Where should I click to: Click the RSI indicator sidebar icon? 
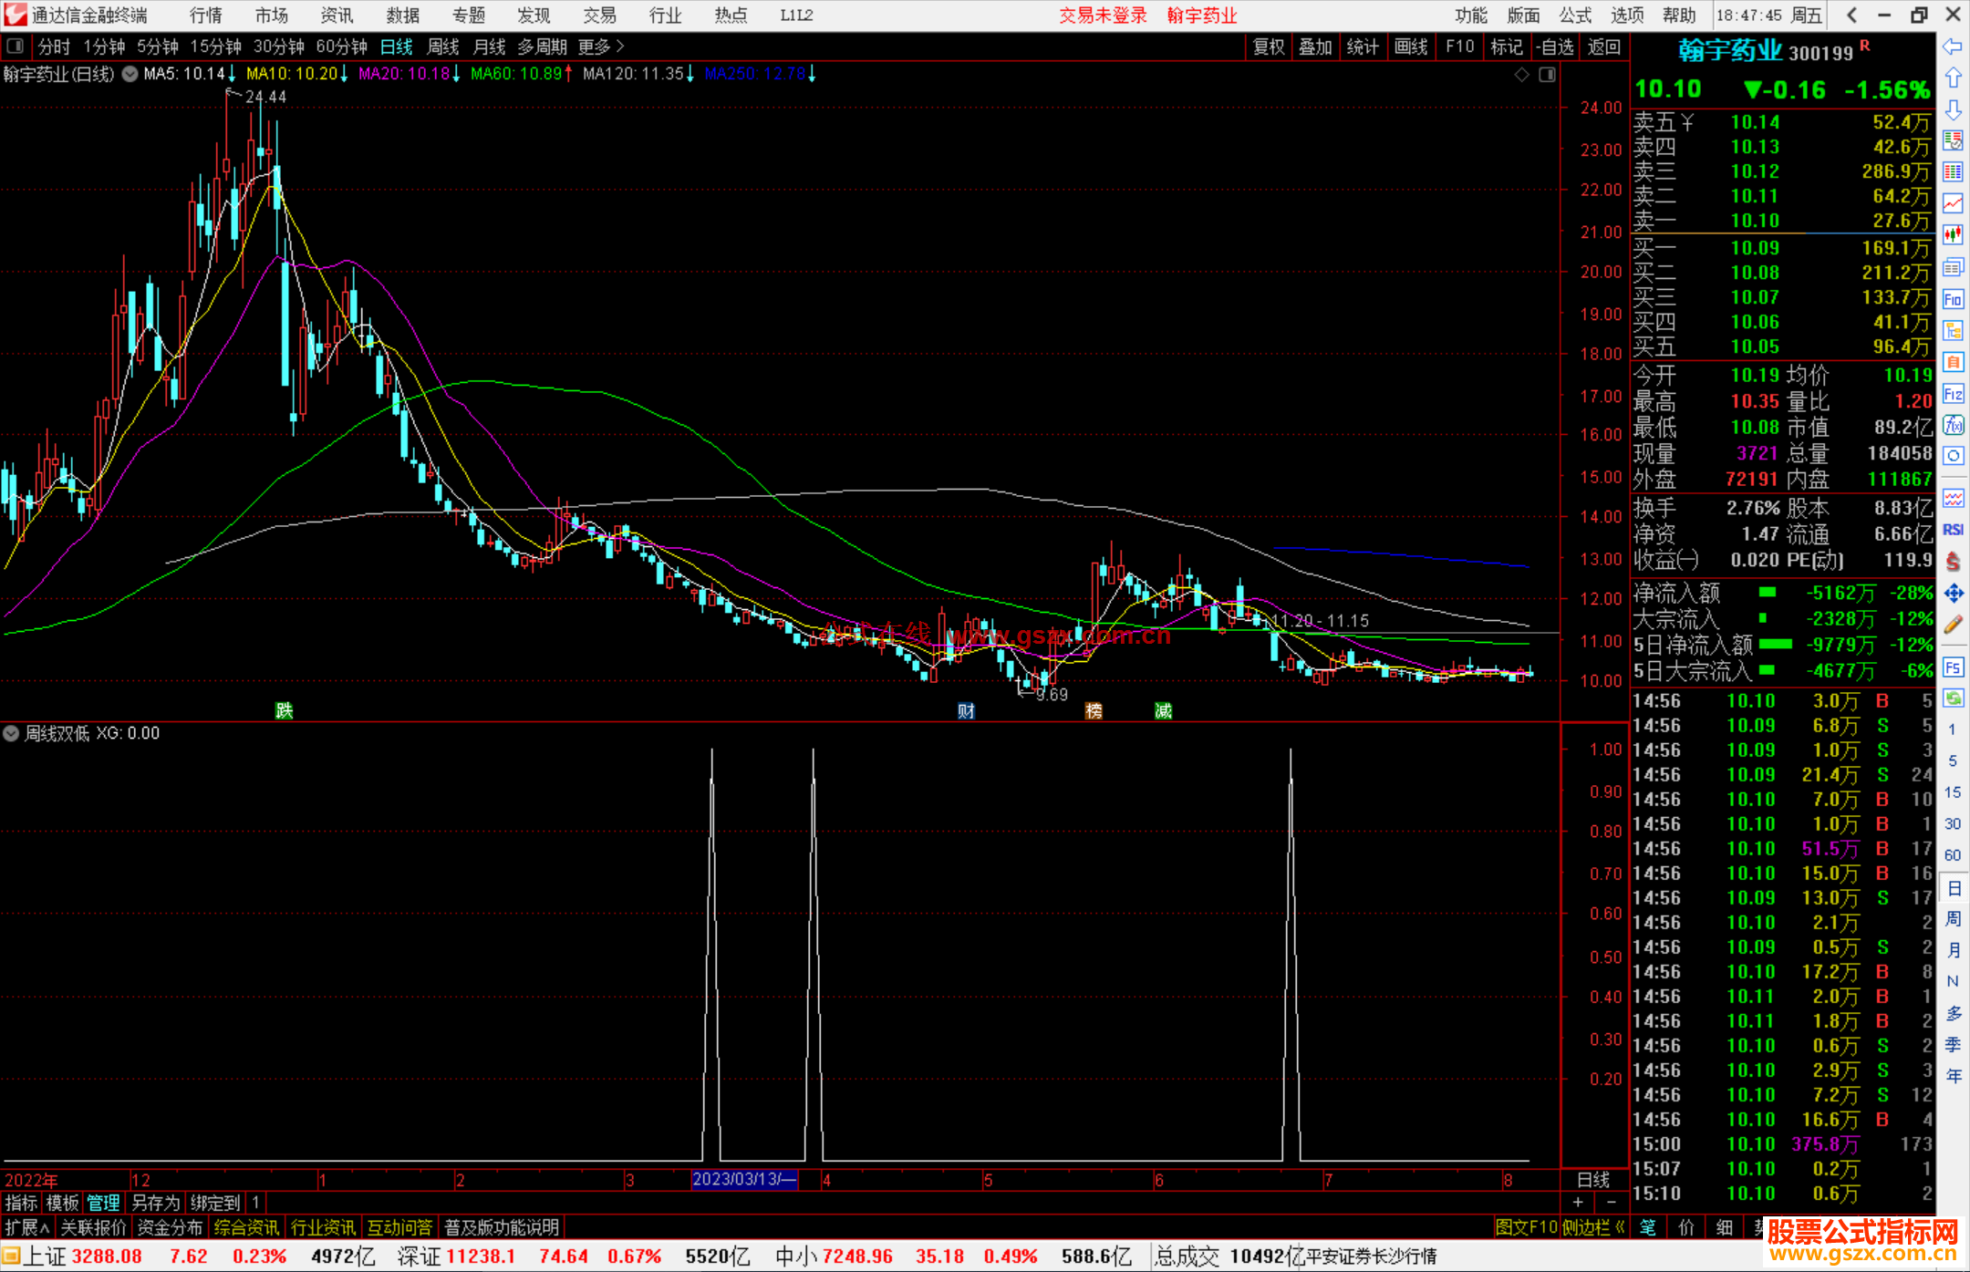[x=1953, y=530]
